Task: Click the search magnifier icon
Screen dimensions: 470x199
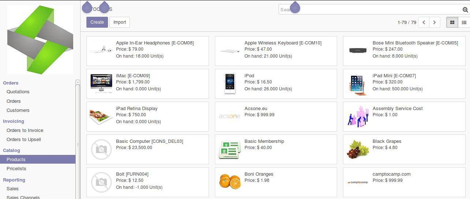Action: (465, 10)
